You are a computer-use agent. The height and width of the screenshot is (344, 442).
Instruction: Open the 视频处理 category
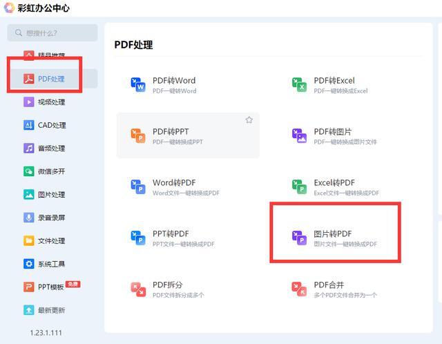(52, 102)
